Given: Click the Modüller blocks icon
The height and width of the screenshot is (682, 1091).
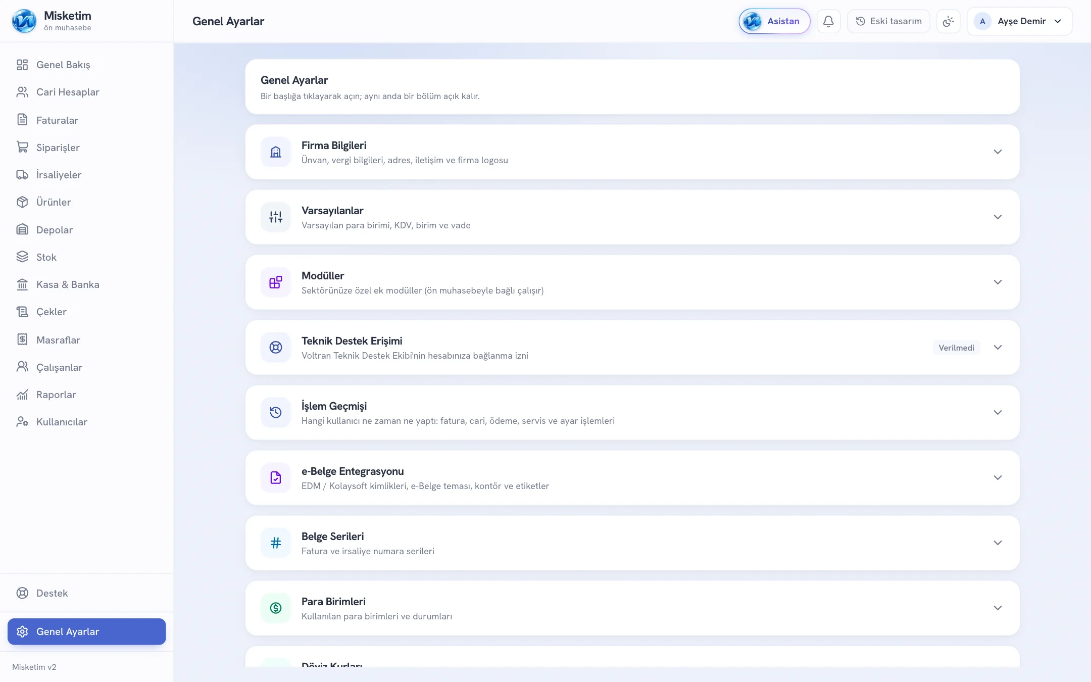Looking at the screenshot, I should click(x=276, y=282).
